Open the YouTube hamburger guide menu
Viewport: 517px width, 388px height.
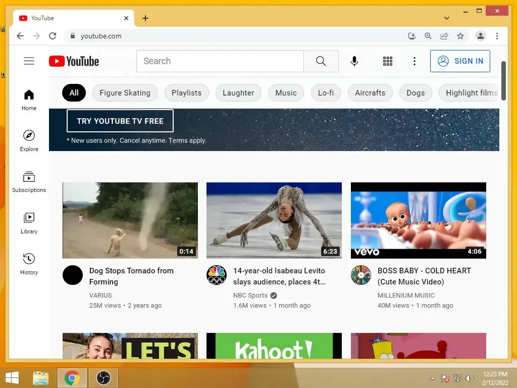[29, 61]
